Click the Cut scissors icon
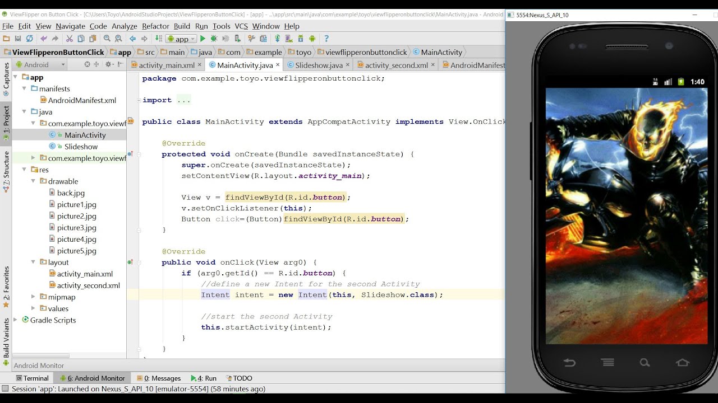 click(x=70, y=39)
